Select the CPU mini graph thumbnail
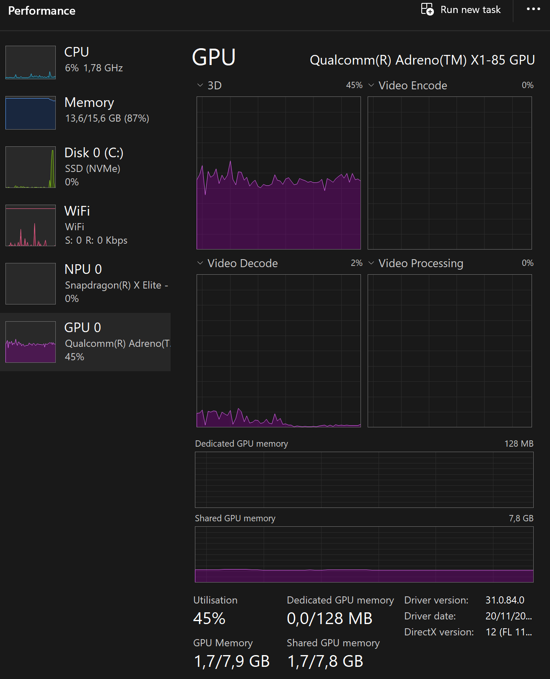The width and height of the screenshot is (550, 679). click(x=31, y=62)
